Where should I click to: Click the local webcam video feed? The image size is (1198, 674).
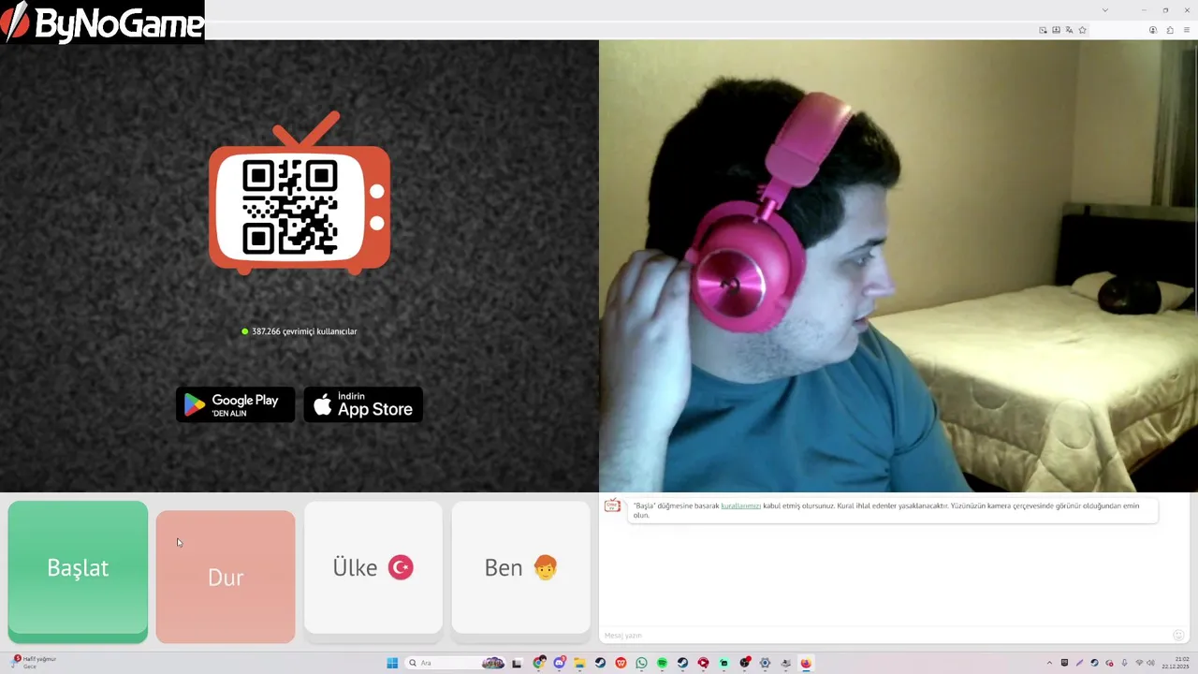point(898,266)
